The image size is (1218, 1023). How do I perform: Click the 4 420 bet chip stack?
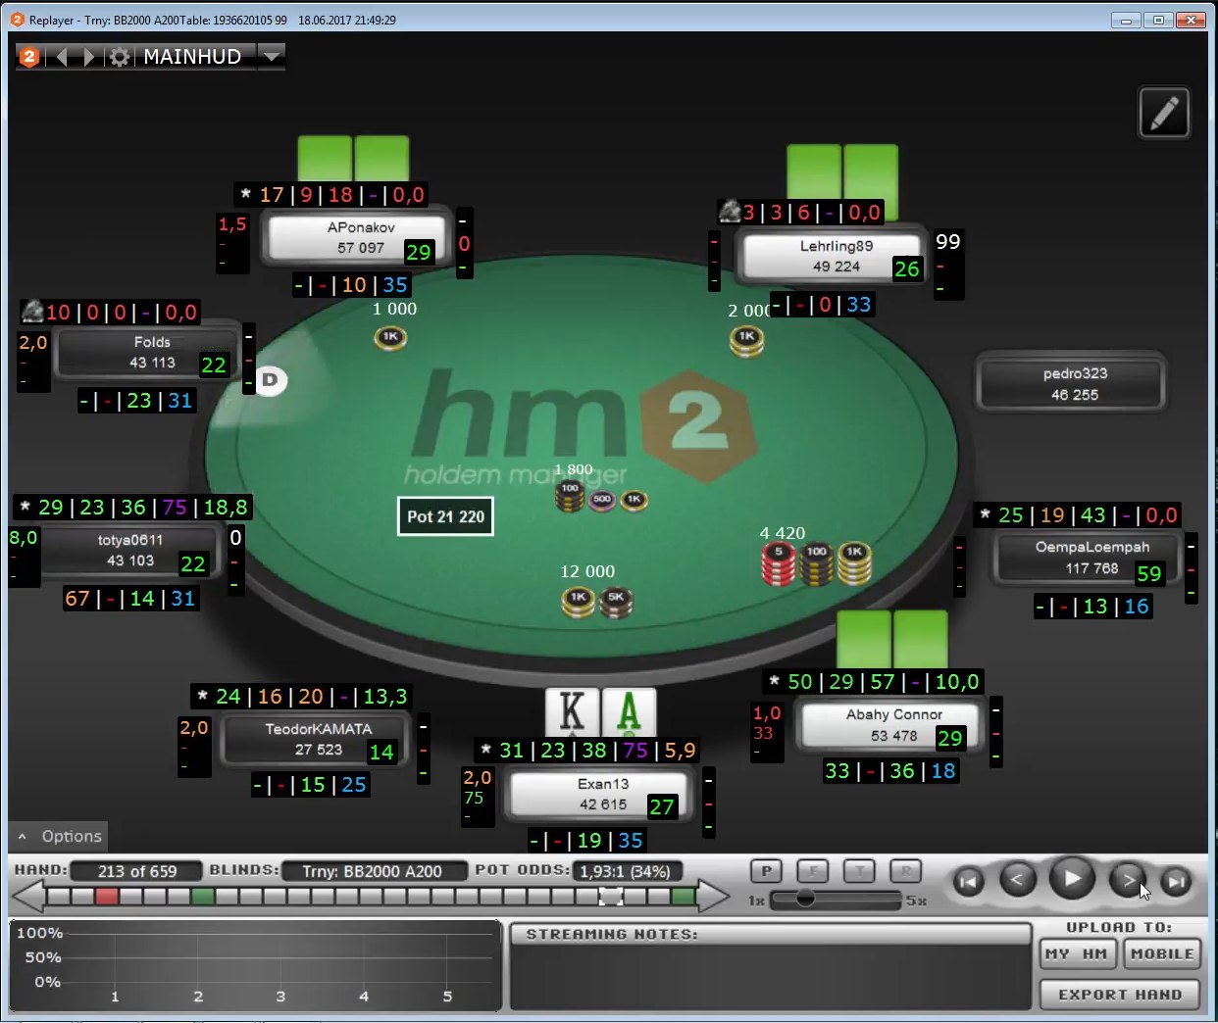(817, 563)
